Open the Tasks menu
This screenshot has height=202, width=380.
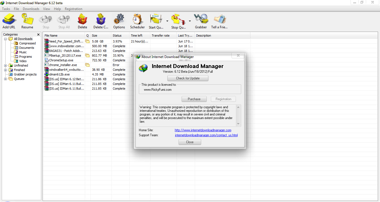pos(6,9)
